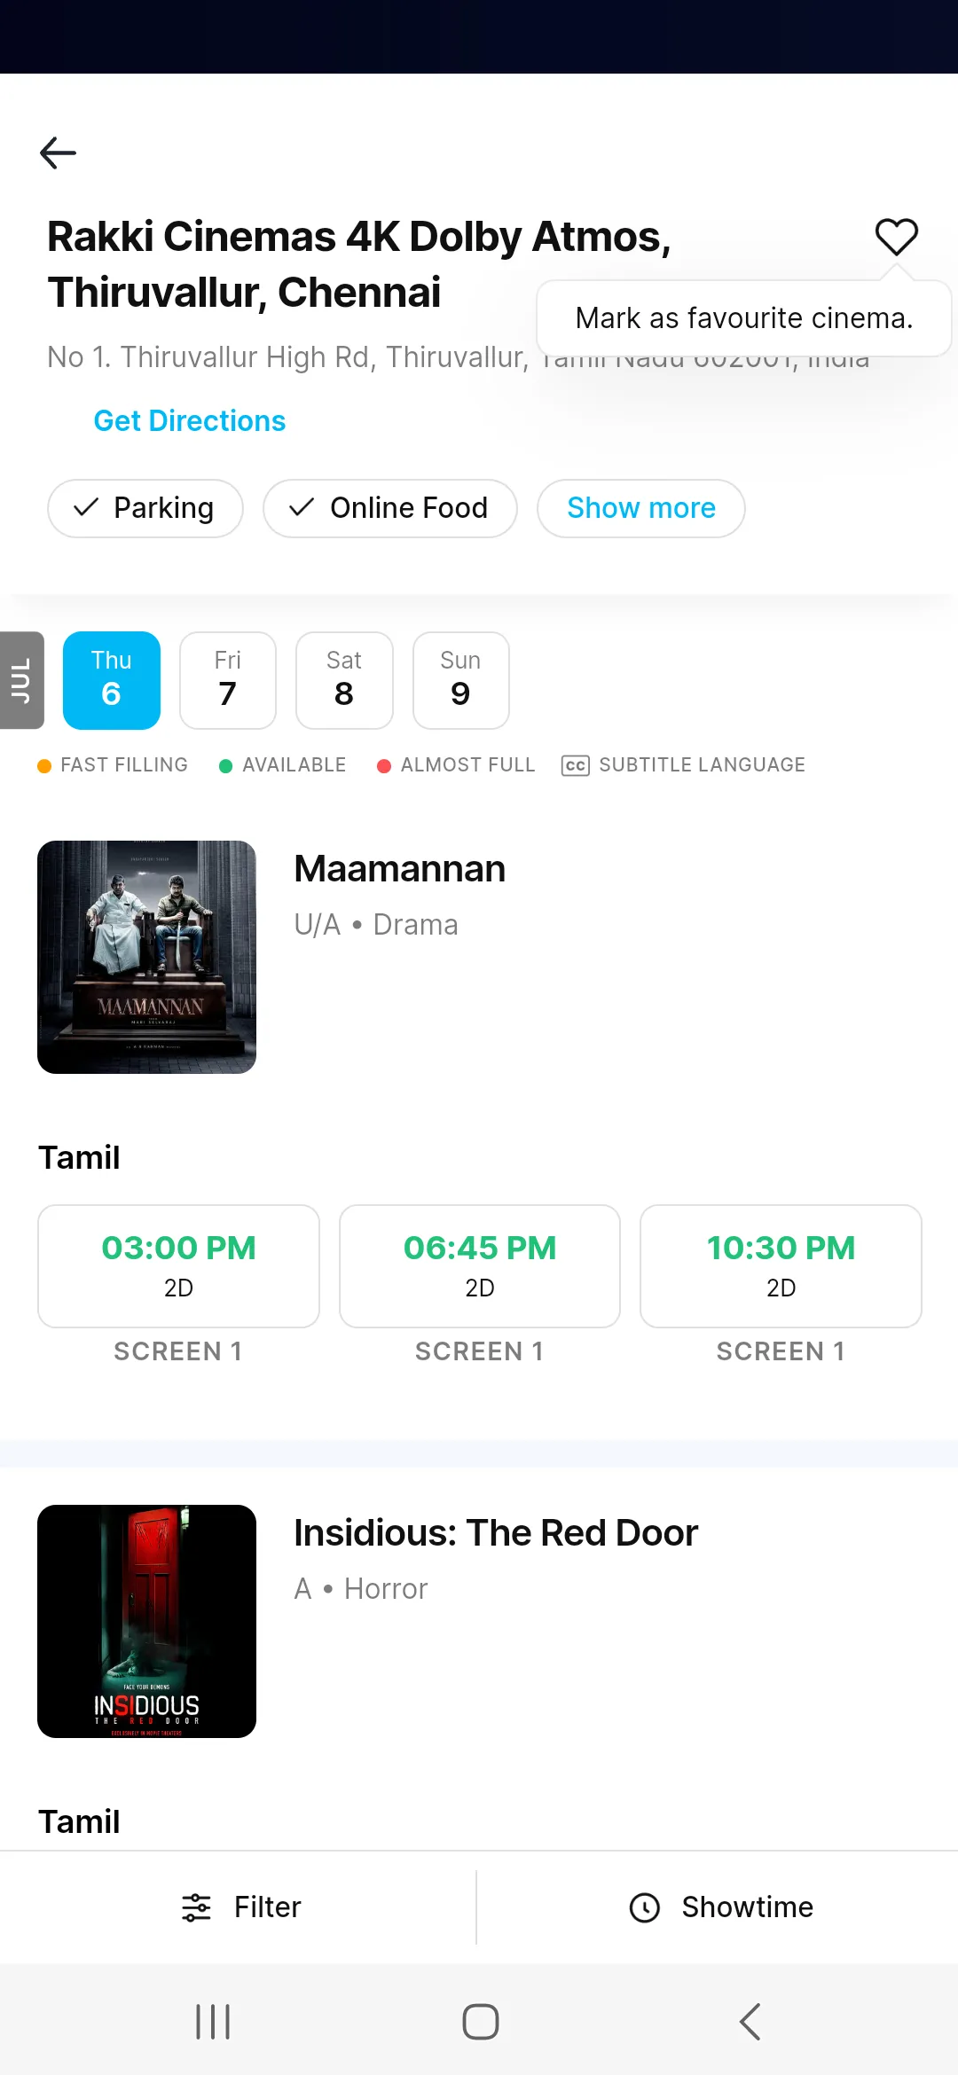Open the Maamannan movie poster
This screenshot has width=958, height=2075.
click(x=146, y=957)
